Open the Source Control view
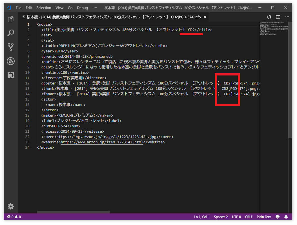This screenshot has width=297, height=225. [x=11, y=47]
